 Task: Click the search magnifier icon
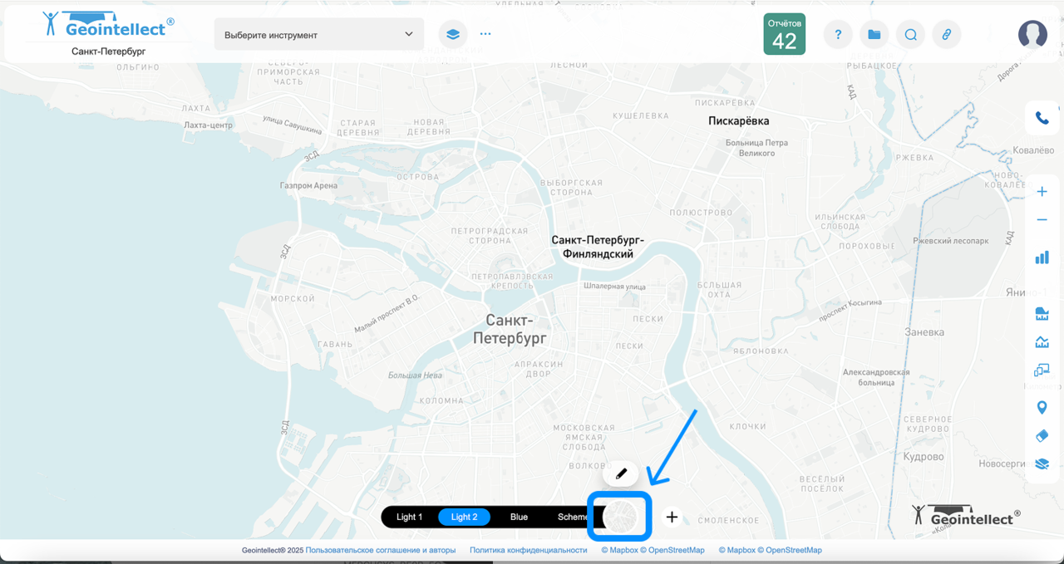pos(910,35)
